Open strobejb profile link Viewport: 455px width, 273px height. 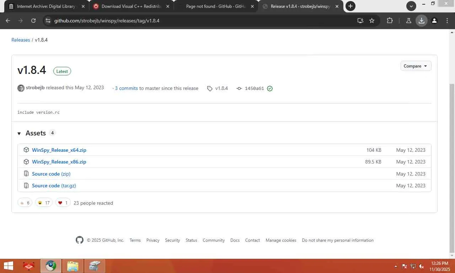35,87
